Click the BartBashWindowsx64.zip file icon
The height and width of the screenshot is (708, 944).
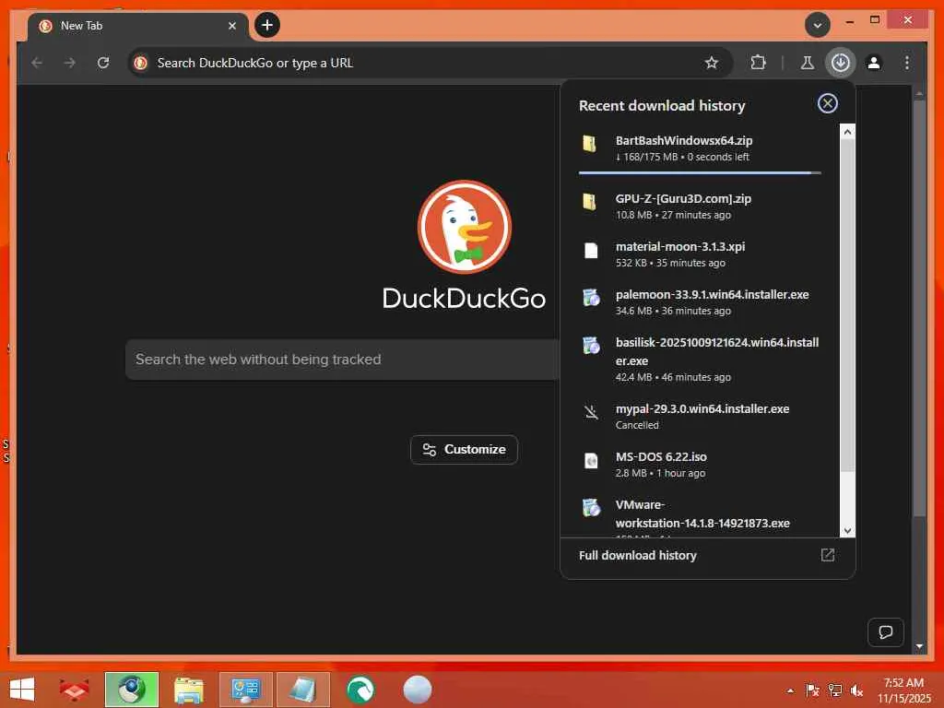pyautogui.click(x=589, y=143)
